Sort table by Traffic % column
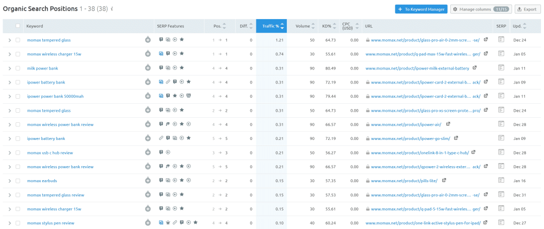Image resolution: width=544 pixels, height=229 pixels. (271, 26)
